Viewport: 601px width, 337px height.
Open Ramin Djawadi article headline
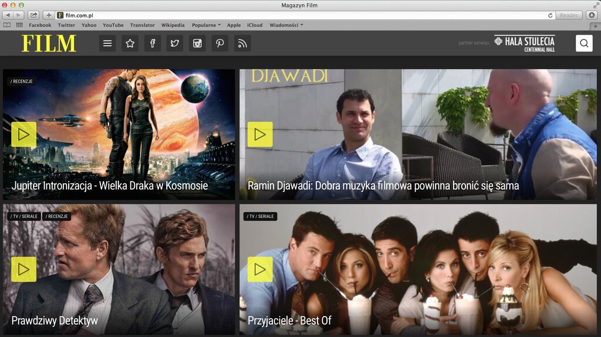coord(383,186)
